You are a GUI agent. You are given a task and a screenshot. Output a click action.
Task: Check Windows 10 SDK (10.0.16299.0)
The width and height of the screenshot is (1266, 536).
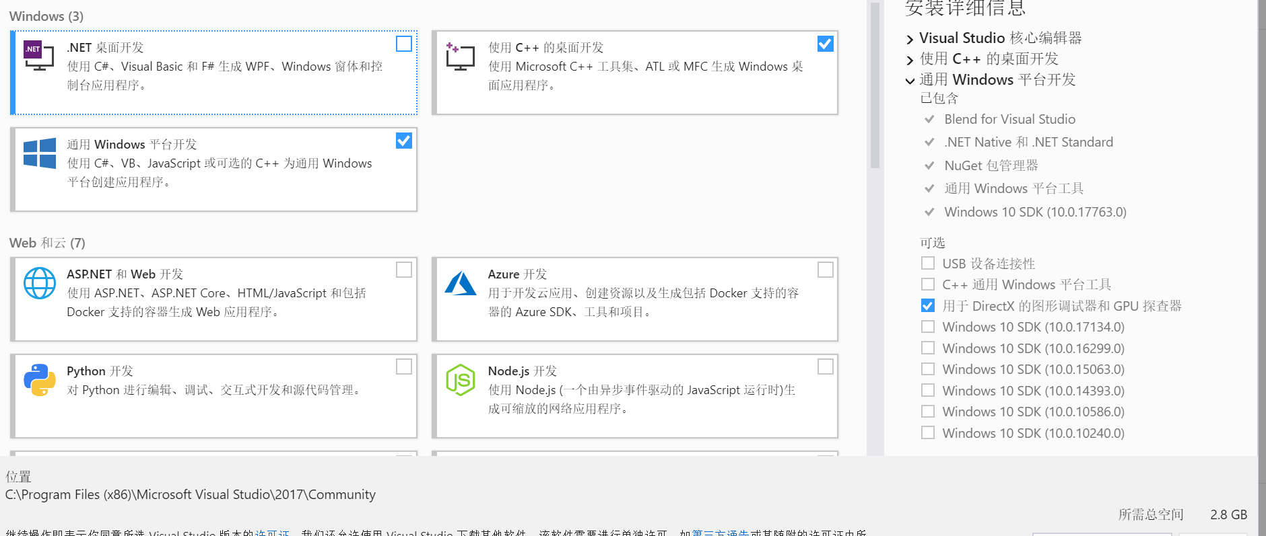coord(928,348)
